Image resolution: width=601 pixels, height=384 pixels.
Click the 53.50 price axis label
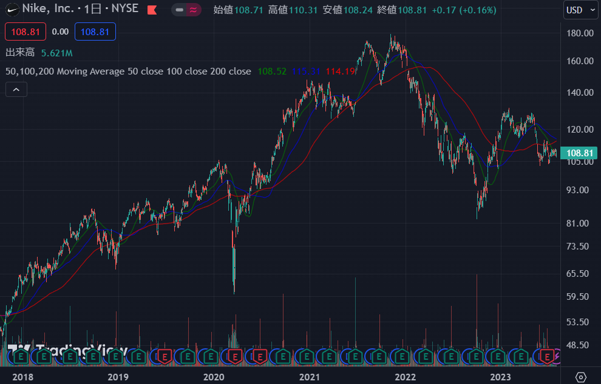[x=577, y=322]
